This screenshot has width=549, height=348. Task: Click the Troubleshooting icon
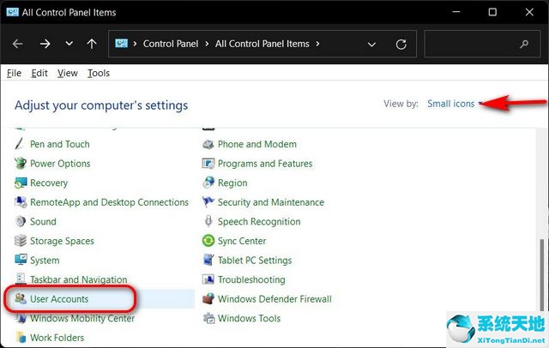point(208,279)
